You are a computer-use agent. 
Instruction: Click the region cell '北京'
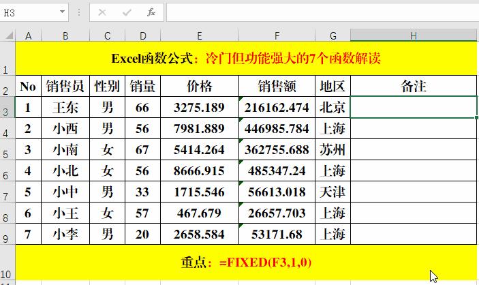333,107
